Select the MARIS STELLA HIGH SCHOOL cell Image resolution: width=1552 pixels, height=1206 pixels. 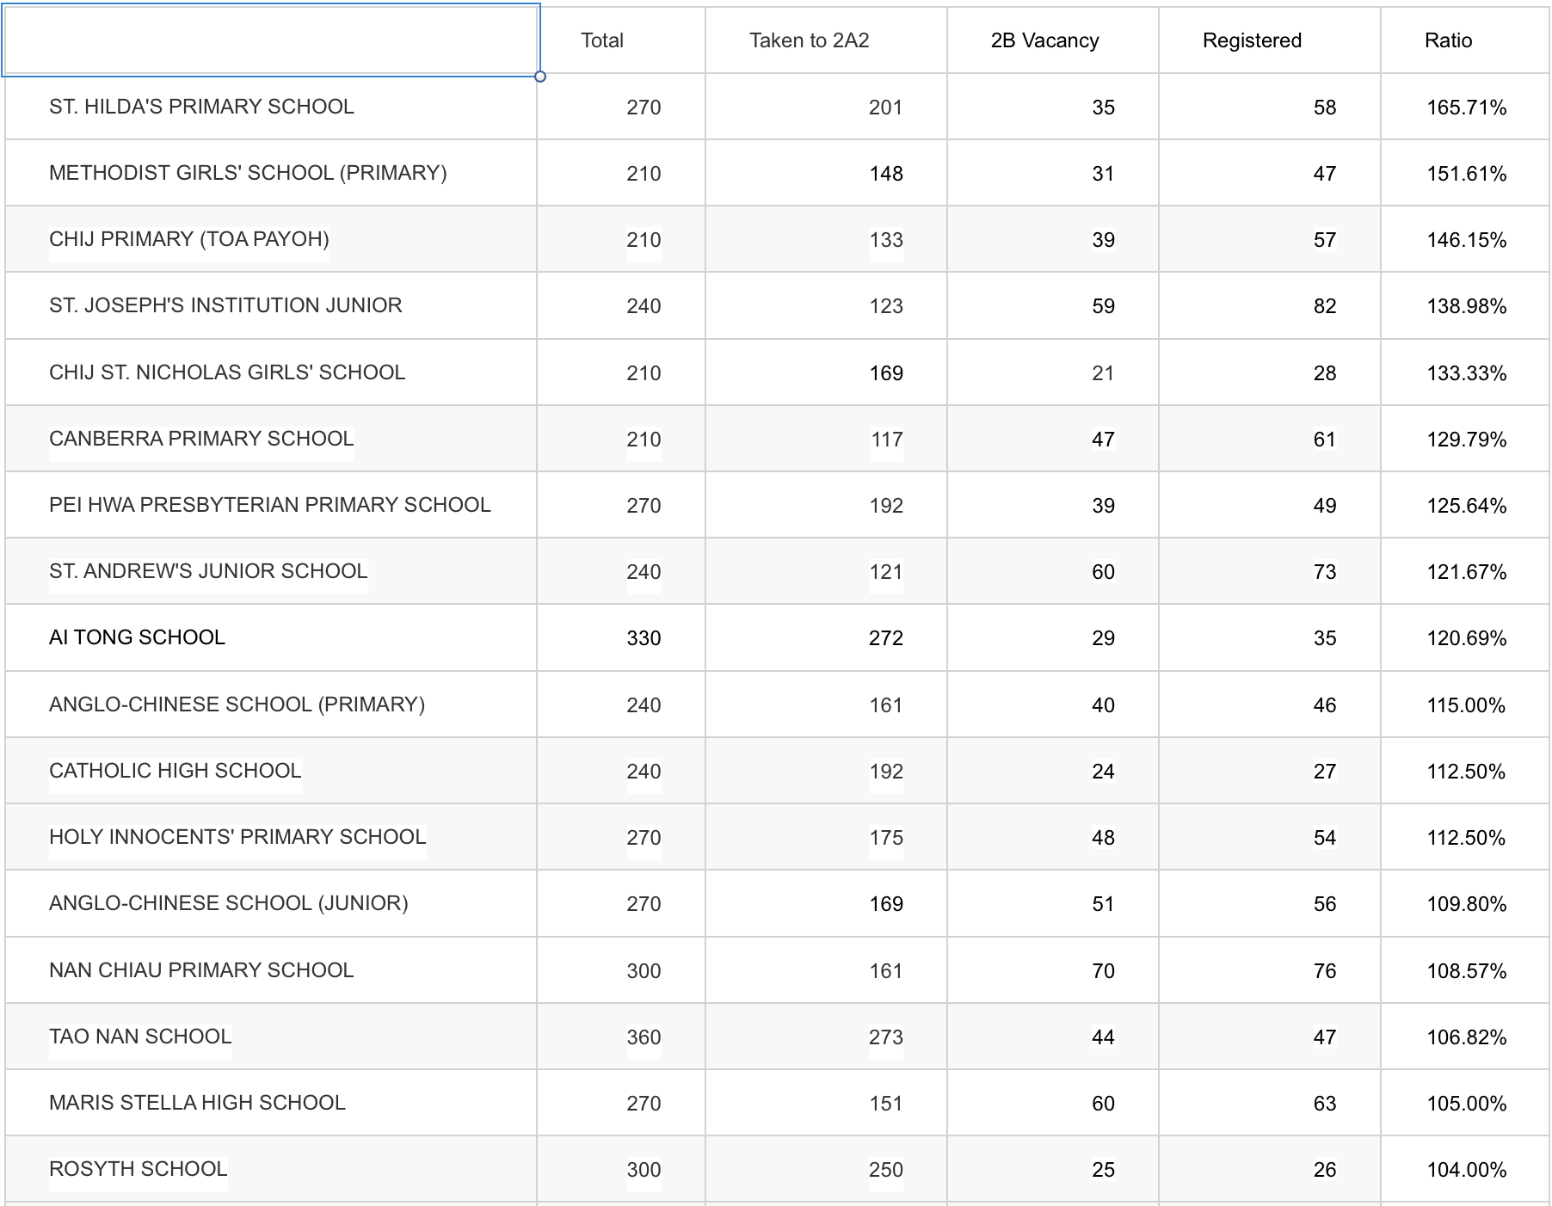[x=197, y=1103]
